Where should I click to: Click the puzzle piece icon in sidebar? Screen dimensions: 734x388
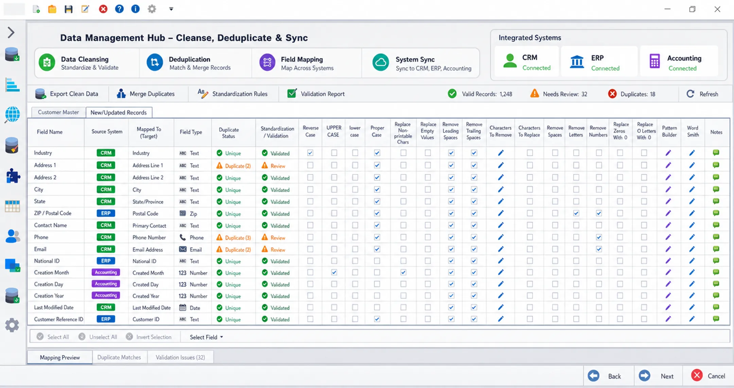point(13,176)
